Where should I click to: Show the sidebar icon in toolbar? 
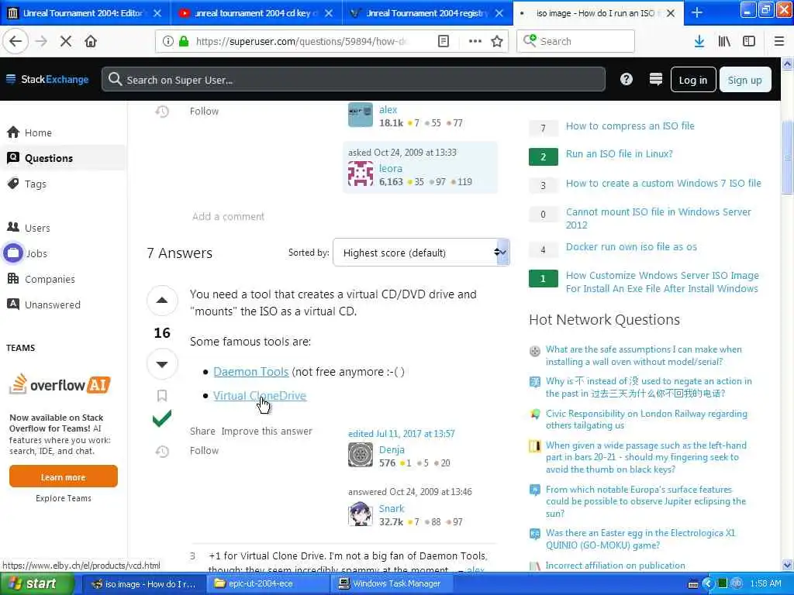point(749,41)
